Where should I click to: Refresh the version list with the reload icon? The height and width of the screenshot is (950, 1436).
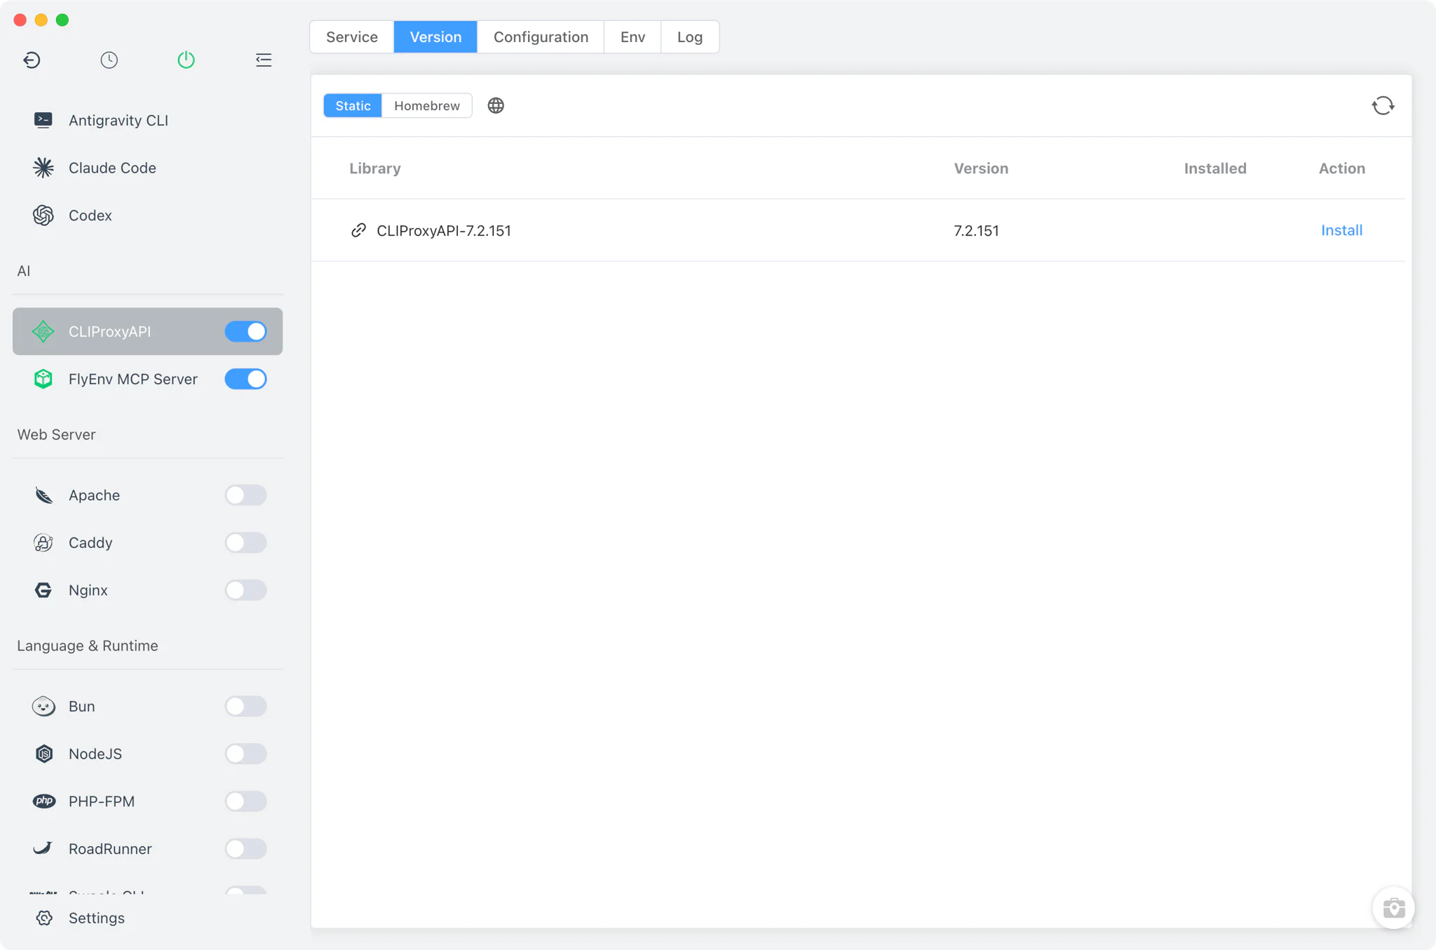[1383, 105]
